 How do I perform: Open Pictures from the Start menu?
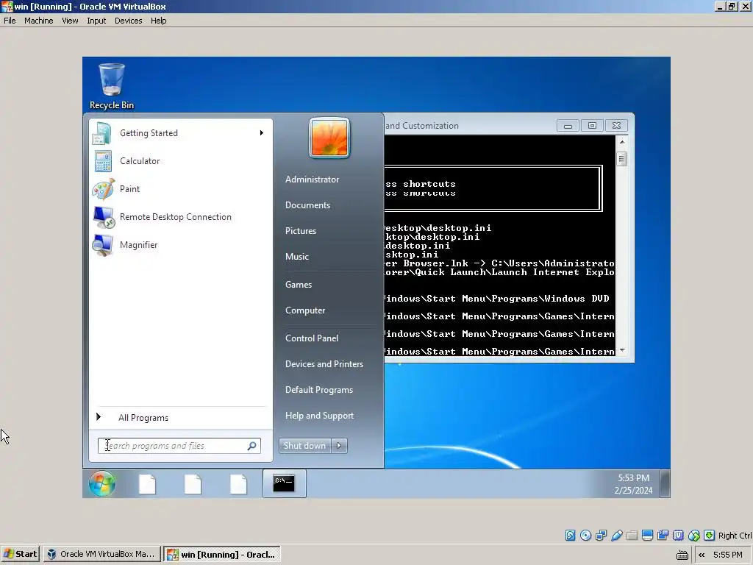coord(301,231)
